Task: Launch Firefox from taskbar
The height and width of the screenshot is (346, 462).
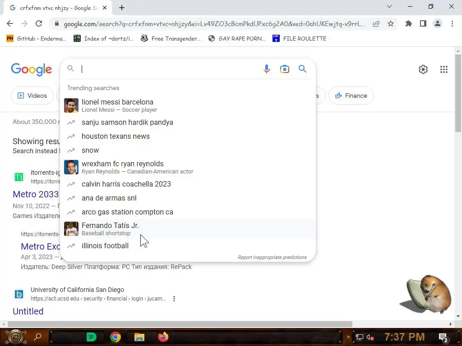Action: coord(163,337)
